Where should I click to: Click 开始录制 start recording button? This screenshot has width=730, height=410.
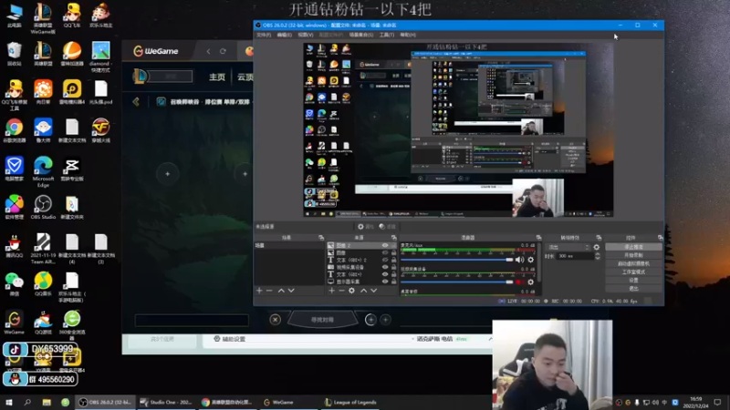click(633, 255)
